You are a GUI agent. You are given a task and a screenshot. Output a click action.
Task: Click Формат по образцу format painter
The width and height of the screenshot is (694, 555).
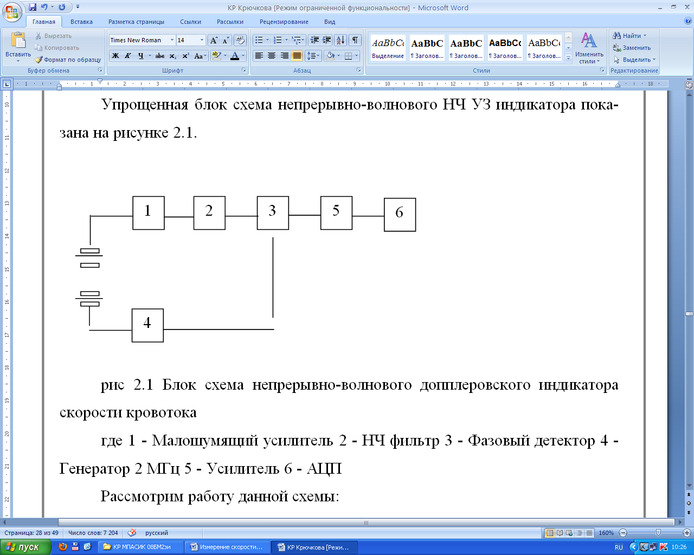point(68,60)
